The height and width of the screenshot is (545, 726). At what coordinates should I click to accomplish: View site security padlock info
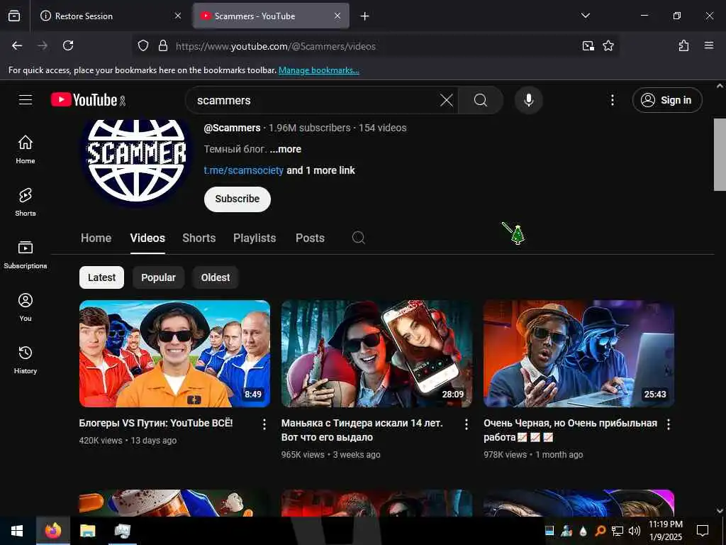(x=162, y=45)
